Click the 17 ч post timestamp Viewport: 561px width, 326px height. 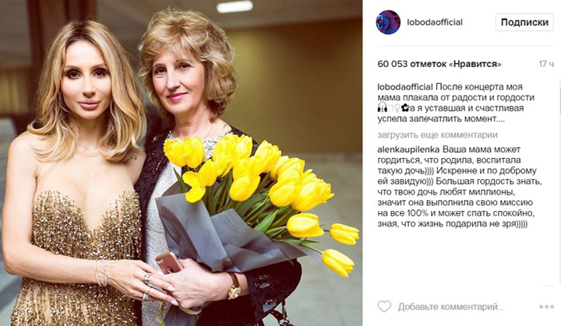(x=546, y=63)
